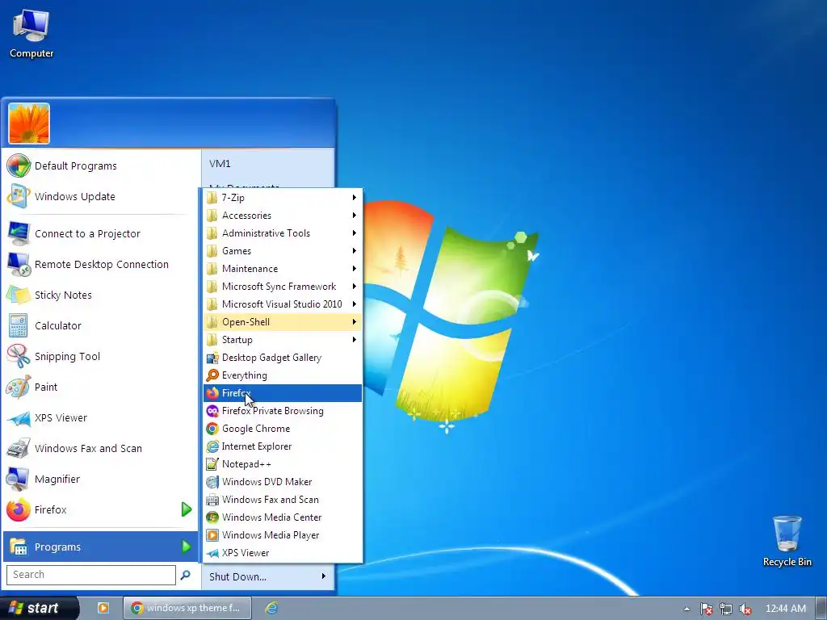Image resolution: width=827 pixels, height=620 pixels.
Task: Open XPS Viewer in the left start menu column
Action: point(100,417)
